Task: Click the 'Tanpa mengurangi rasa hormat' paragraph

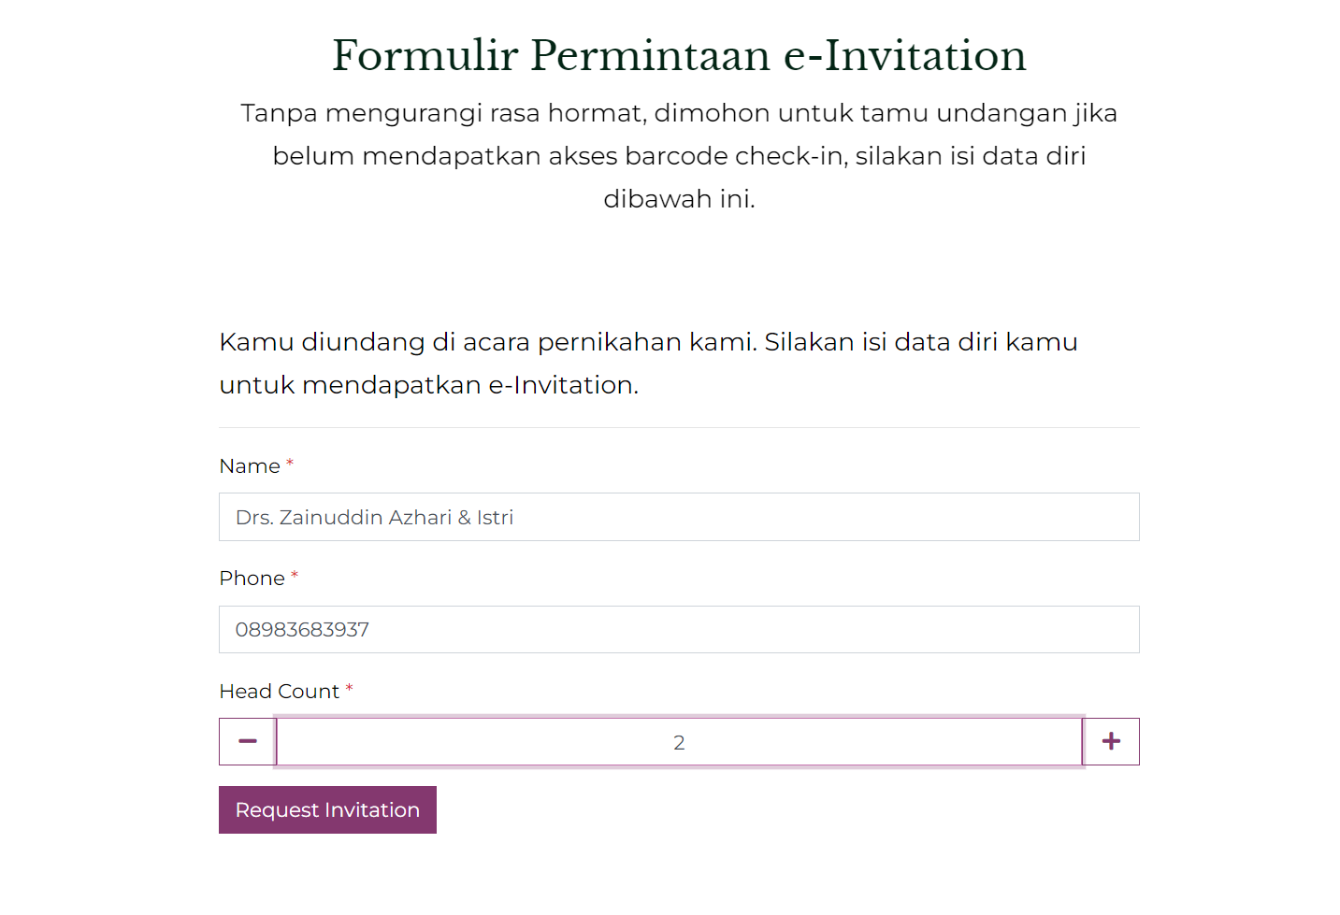Action: [679, 155]
